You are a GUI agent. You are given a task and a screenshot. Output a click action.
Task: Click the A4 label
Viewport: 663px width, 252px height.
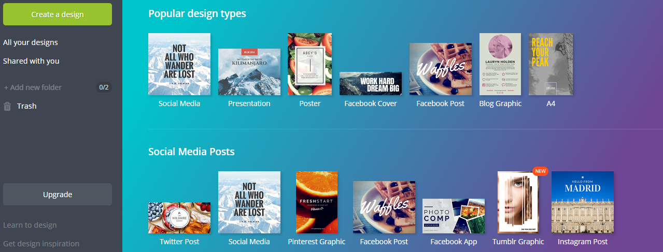pyautogui.click(x=551, y=103)
